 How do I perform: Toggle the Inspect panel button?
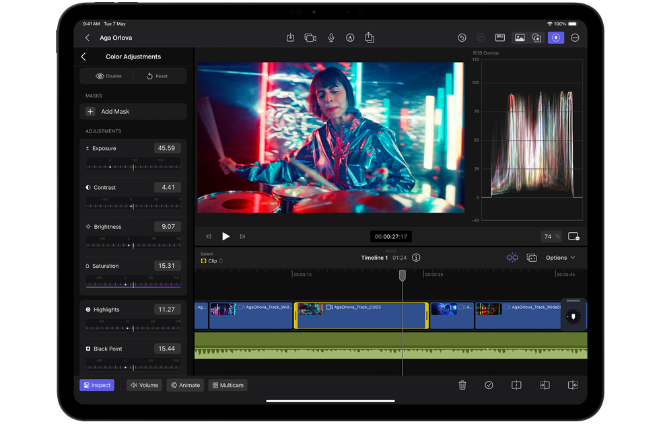click(97, 385)
